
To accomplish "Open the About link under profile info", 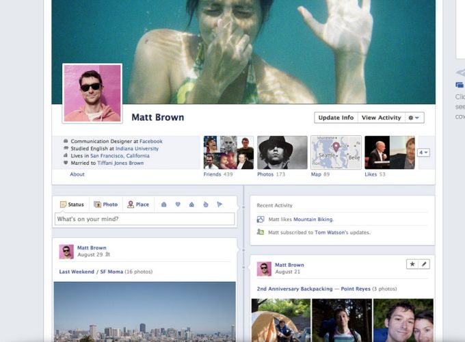I will (x=77, y=174).
